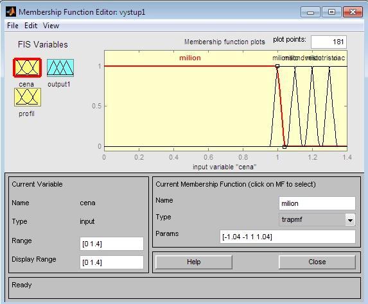Open the File menu
The image size is (368, 304).
(13, 26)
